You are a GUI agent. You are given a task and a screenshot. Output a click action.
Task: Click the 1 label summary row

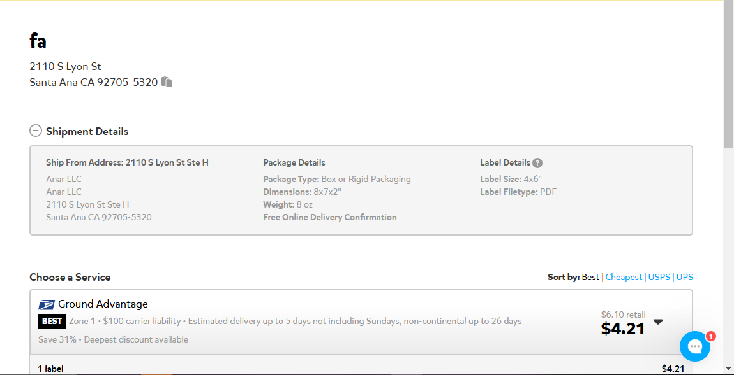tap(361, 369)
